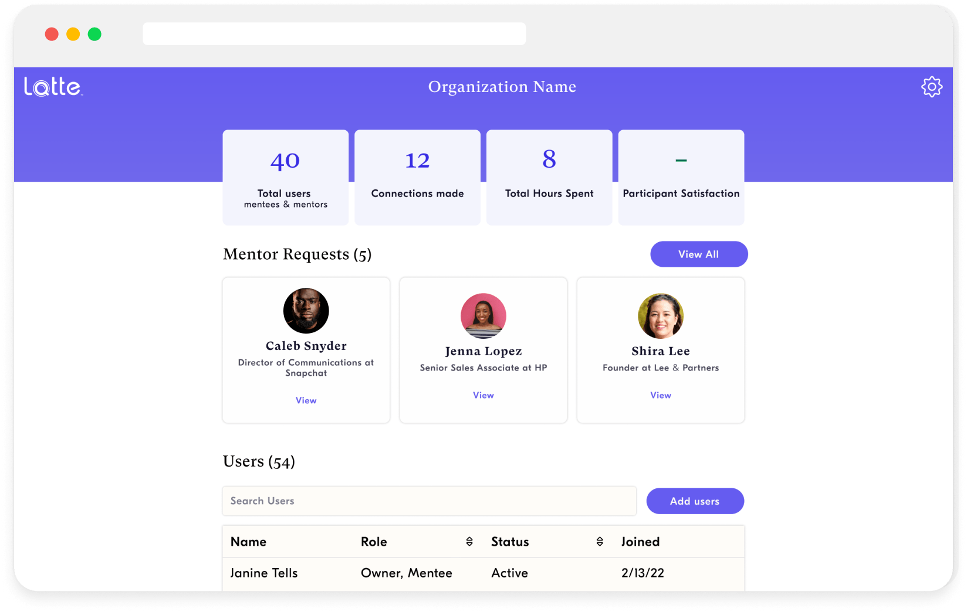This screenshot has width=967, height=612.
Task: Open settings via the gear icon
Action: (x=931, y=87)
